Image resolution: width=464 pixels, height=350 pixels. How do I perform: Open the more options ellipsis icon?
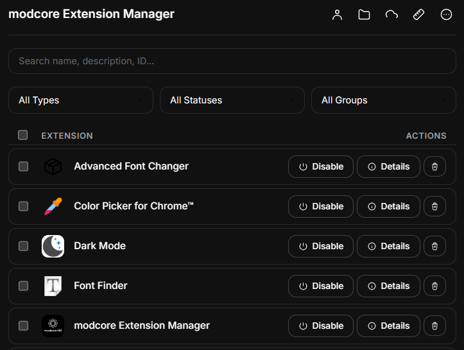(446, 15)
